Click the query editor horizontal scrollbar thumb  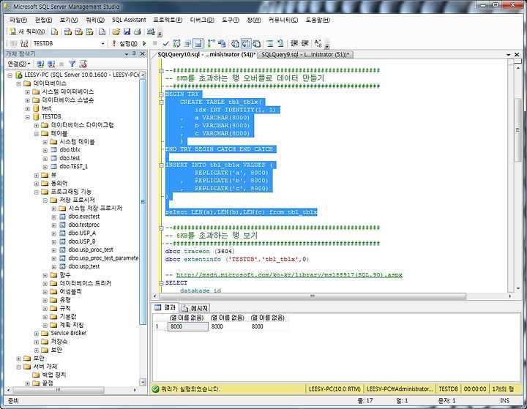(313, 296)
